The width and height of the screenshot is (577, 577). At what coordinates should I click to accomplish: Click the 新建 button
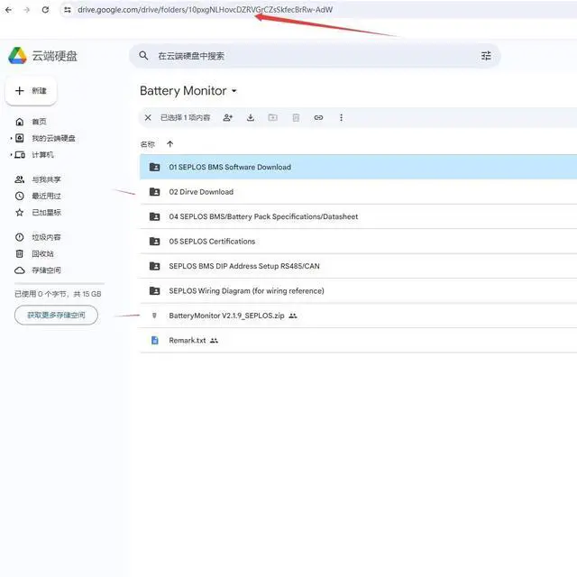point(32,91)
